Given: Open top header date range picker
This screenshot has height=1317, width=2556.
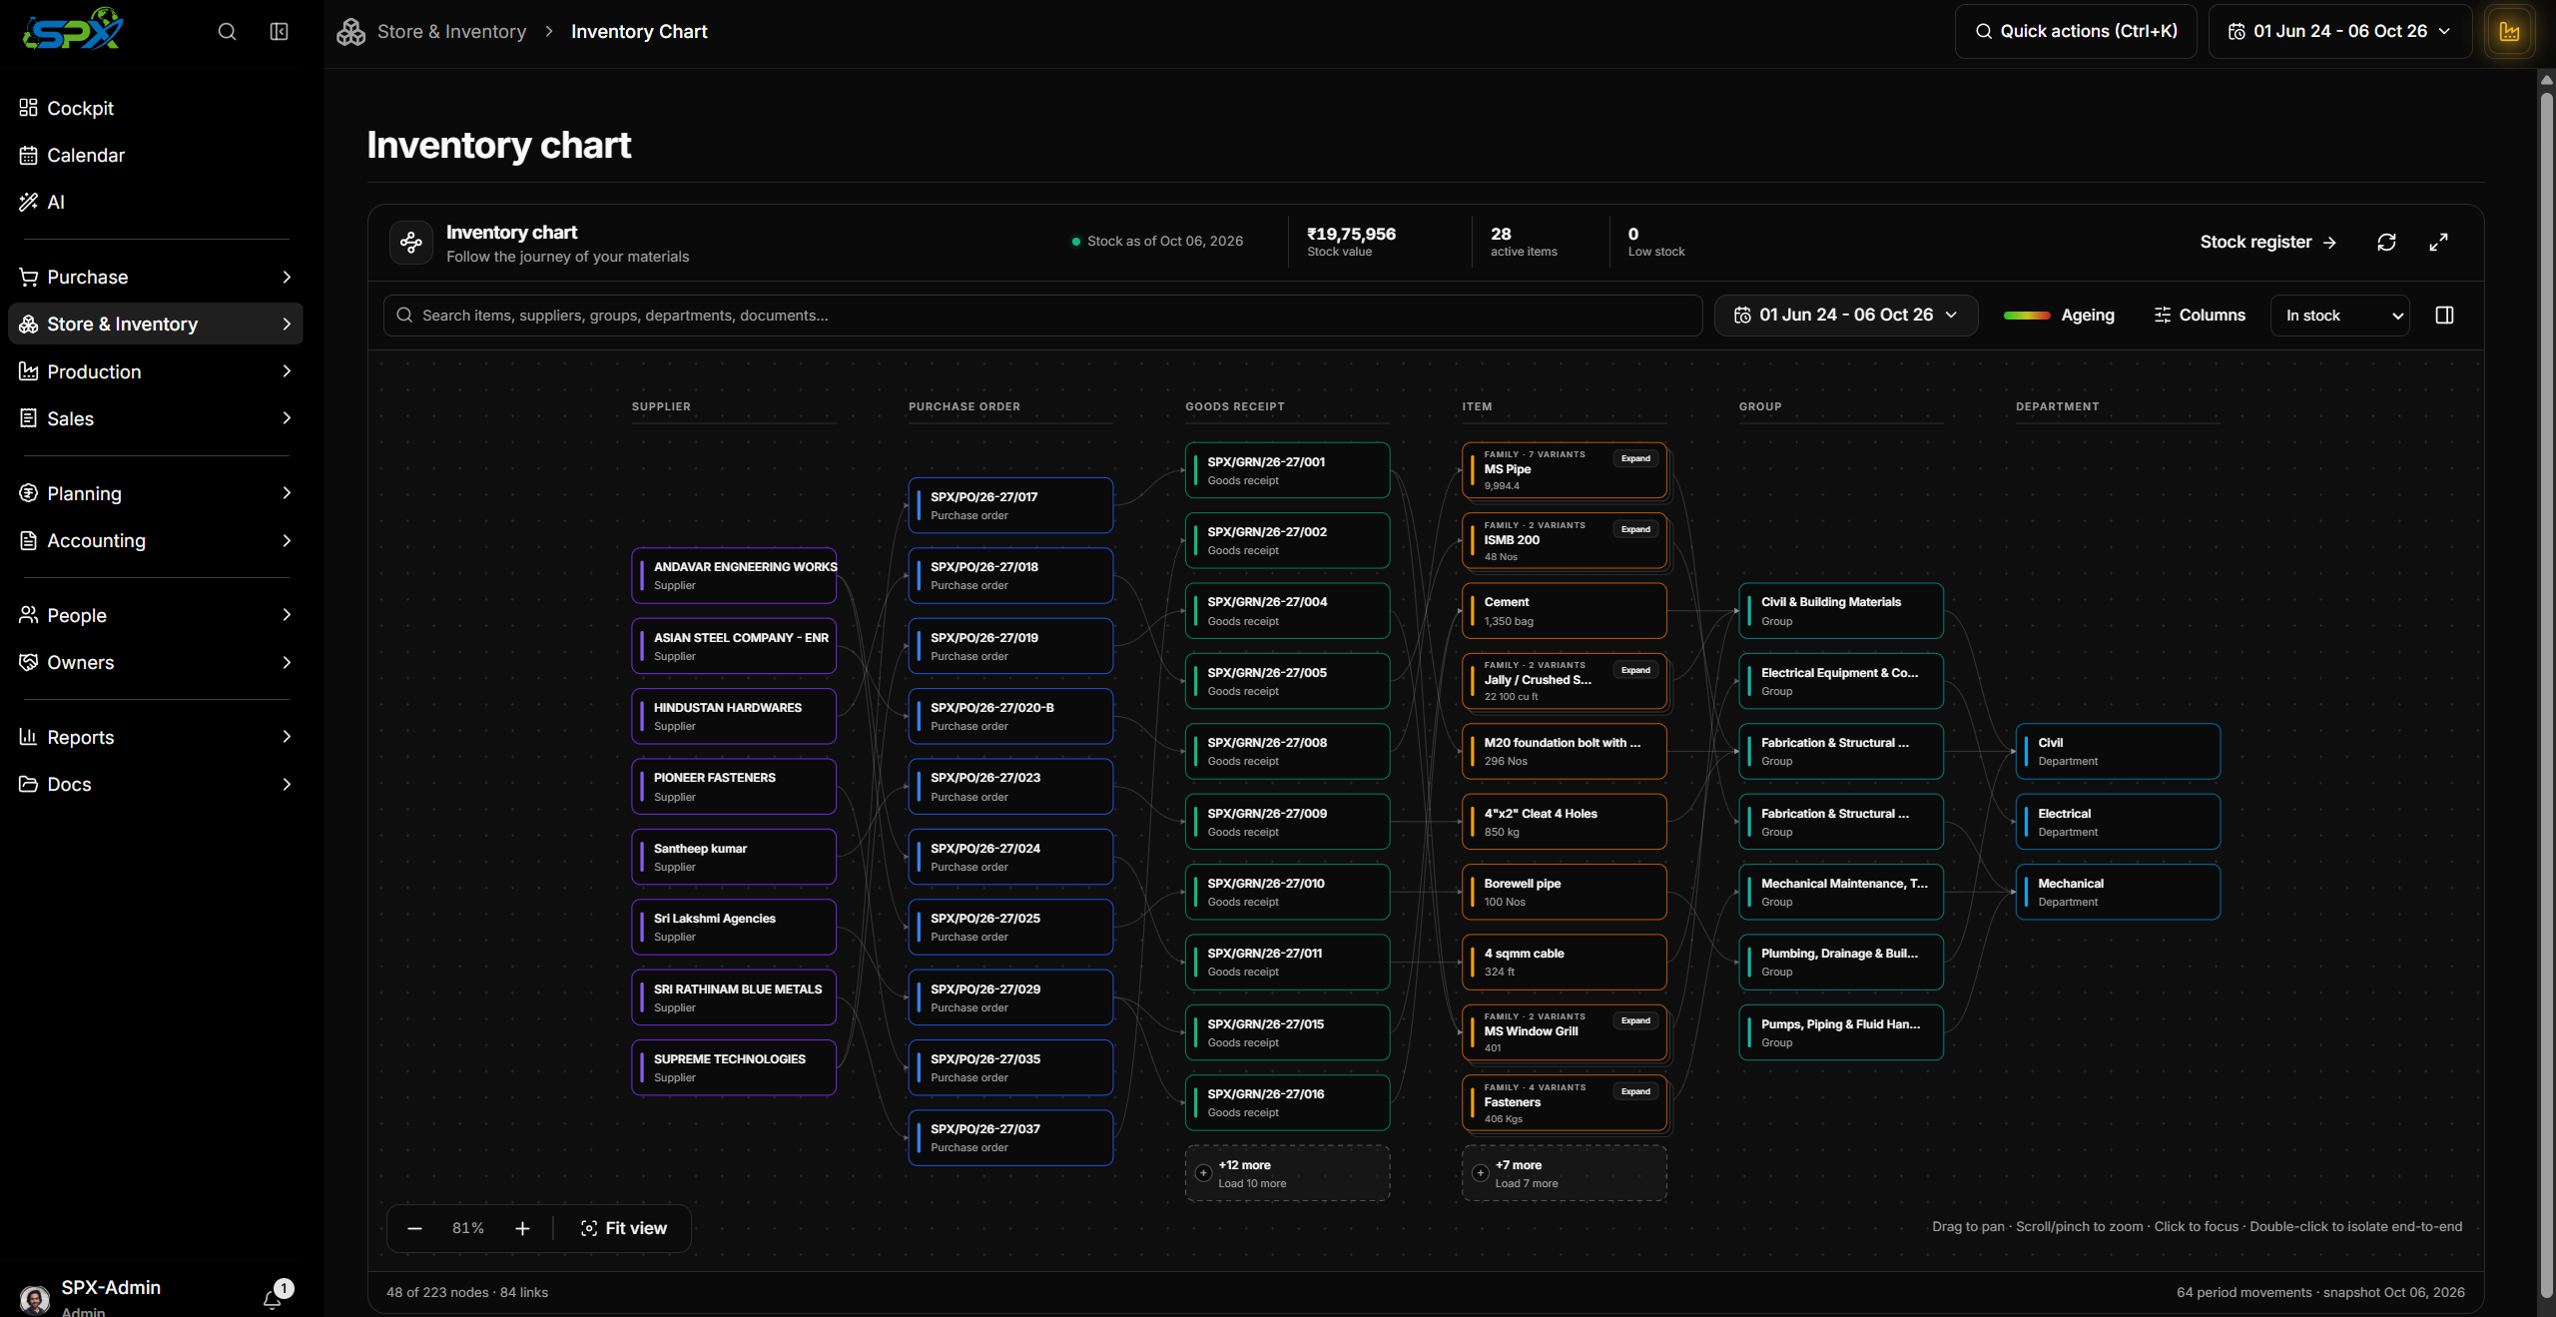Looking at the screenshot, I should (x=2339, y=32).
